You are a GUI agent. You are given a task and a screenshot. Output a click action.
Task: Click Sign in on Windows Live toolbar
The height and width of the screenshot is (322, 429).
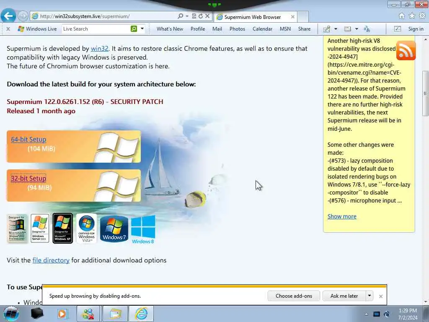click(416, 29)
